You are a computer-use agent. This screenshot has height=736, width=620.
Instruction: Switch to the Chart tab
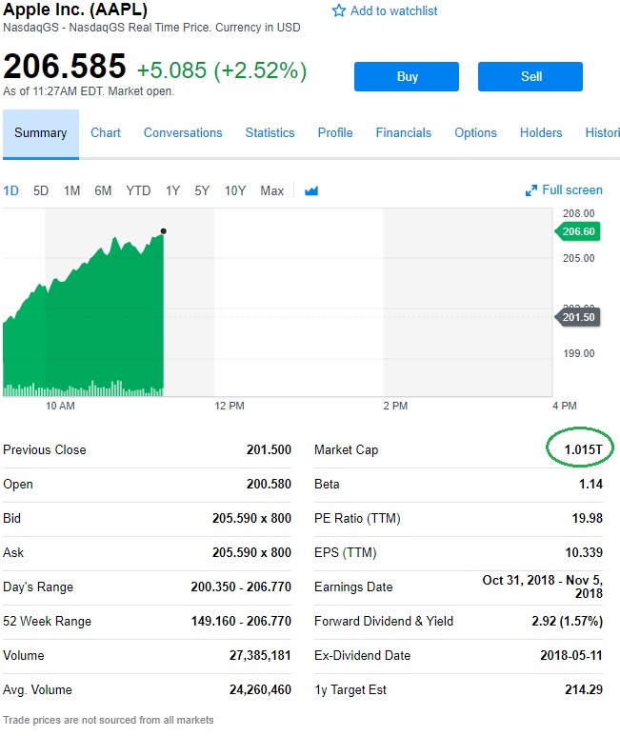coord(106,133)
